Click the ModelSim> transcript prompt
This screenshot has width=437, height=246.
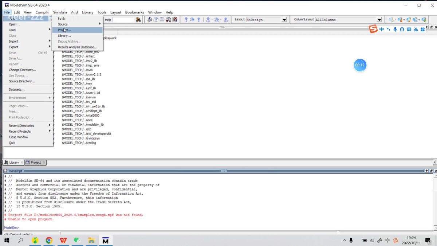11,227
